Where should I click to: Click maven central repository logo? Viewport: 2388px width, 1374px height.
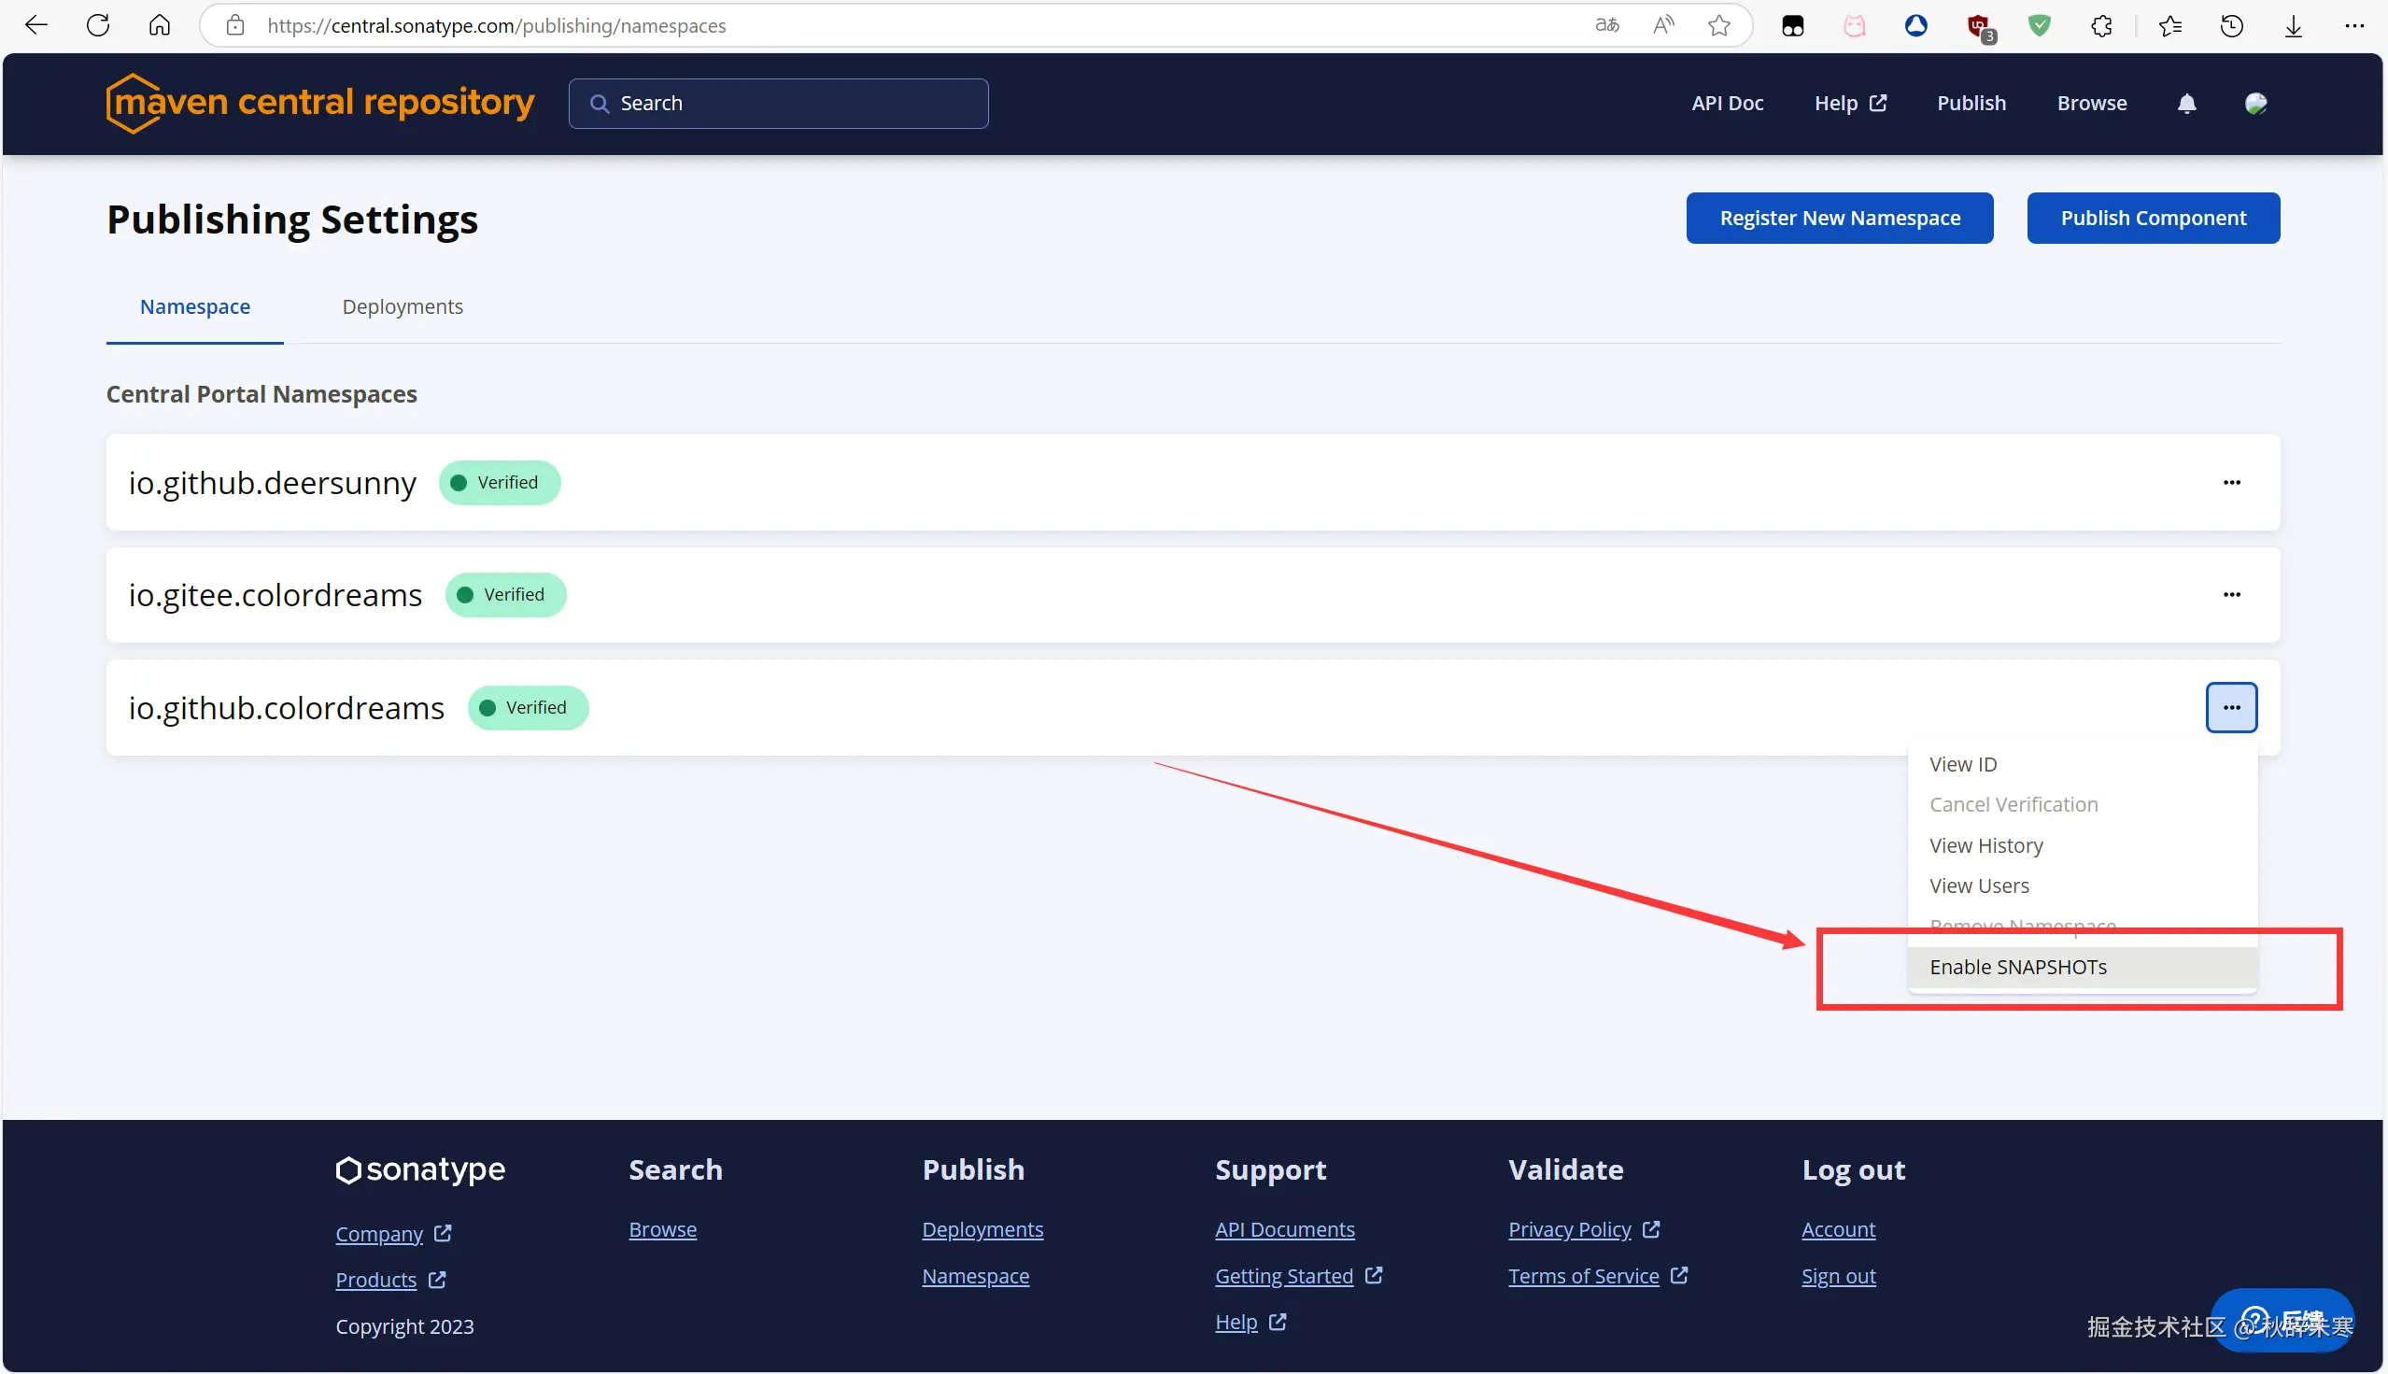(319, 103)
